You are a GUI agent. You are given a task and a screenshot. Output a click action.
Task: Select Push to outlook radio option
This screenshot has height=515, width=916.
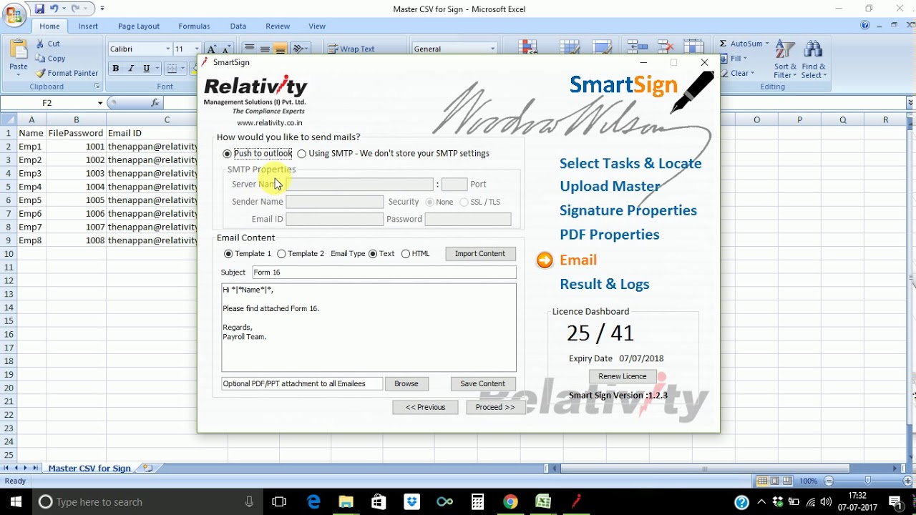pyautogui.click(x=228, y=154)
